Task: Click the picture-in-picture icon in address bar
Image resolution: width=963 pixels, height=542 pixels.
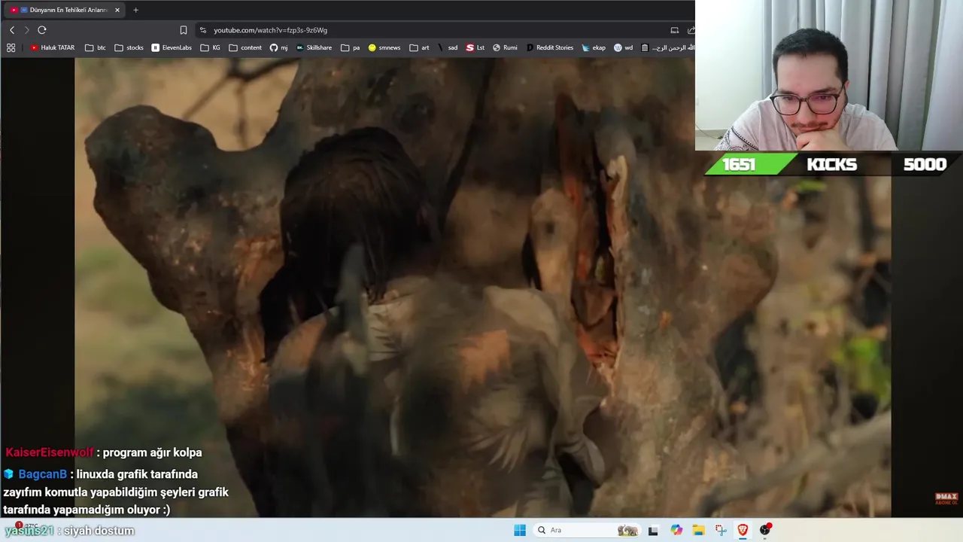Action: [674, 30]
